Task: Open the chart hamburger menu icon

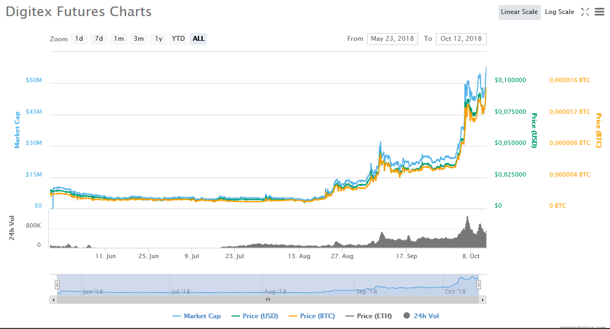Action: pyautogui.click(x=599, y=11)
